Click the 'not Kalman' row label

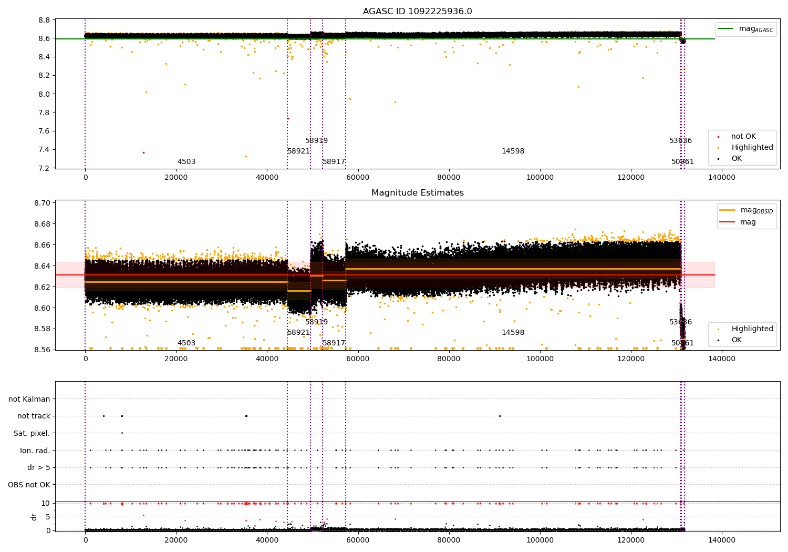tap(29, 399)
